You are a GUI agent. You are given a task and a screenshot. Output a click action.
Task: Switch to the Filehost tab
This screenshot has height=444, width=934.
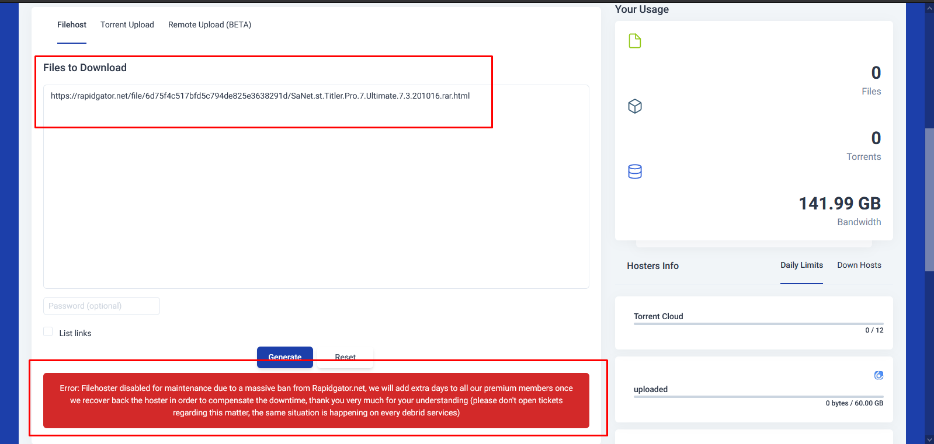click(x=72, y=25)
